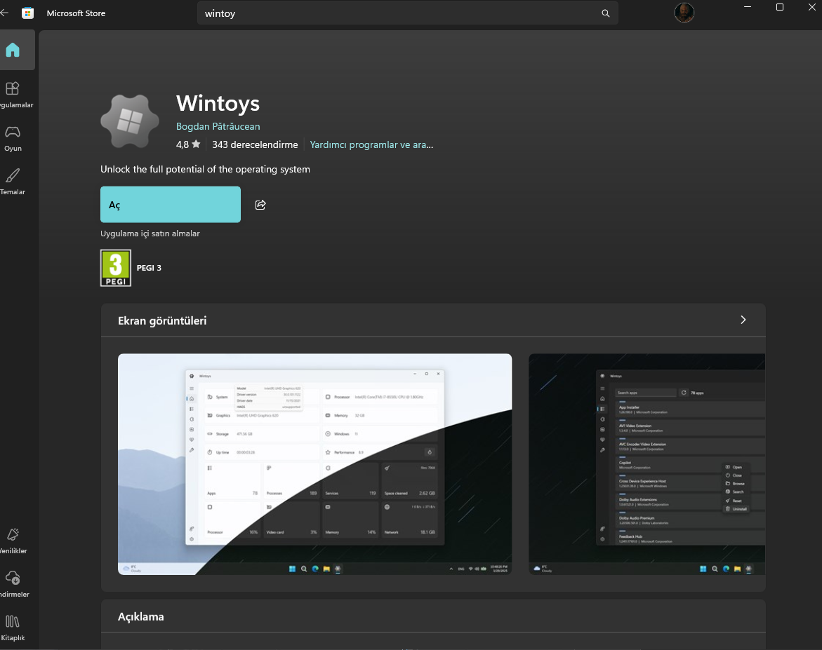Click the Wintoys app logo
The width and height of the screenshot is (822, 650).
tap(130, 121)
